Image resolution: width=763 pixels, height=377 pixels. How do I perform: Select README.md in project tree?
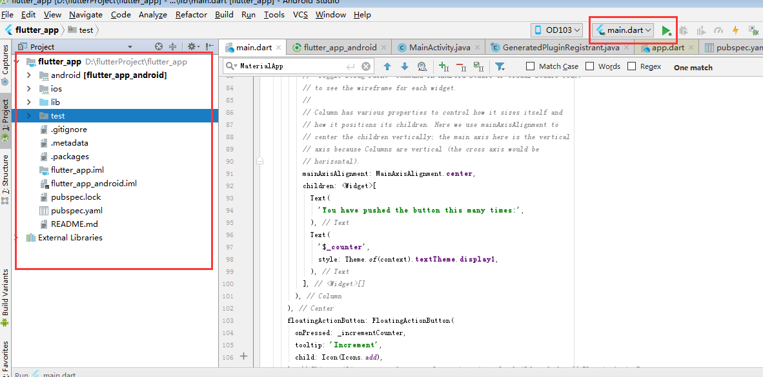[74, 224]
